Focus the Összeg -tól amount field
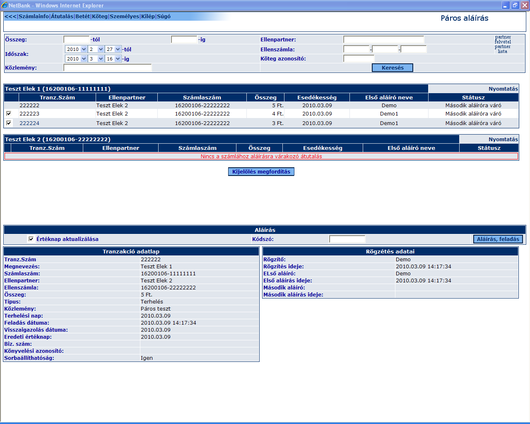The image size is (530, 424). (x=77, y=39)
